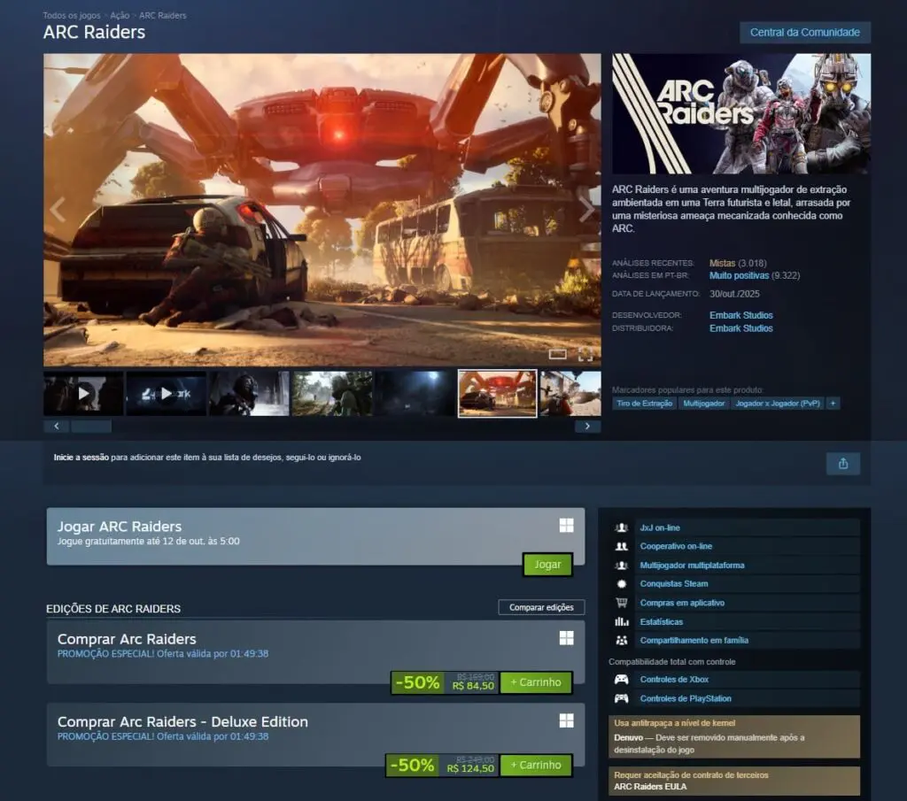Go to Todos os jogos breadcrumb
Viewport: 907px width, 801px height.
point(72,16)
